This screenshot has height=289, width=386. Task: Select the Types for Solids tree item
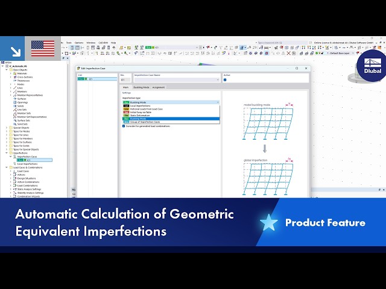tap(21, 146)
